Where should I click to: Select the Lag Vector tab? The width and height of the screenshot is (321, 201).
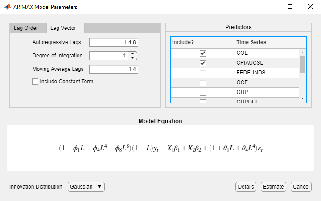click(x=63, y=28)
